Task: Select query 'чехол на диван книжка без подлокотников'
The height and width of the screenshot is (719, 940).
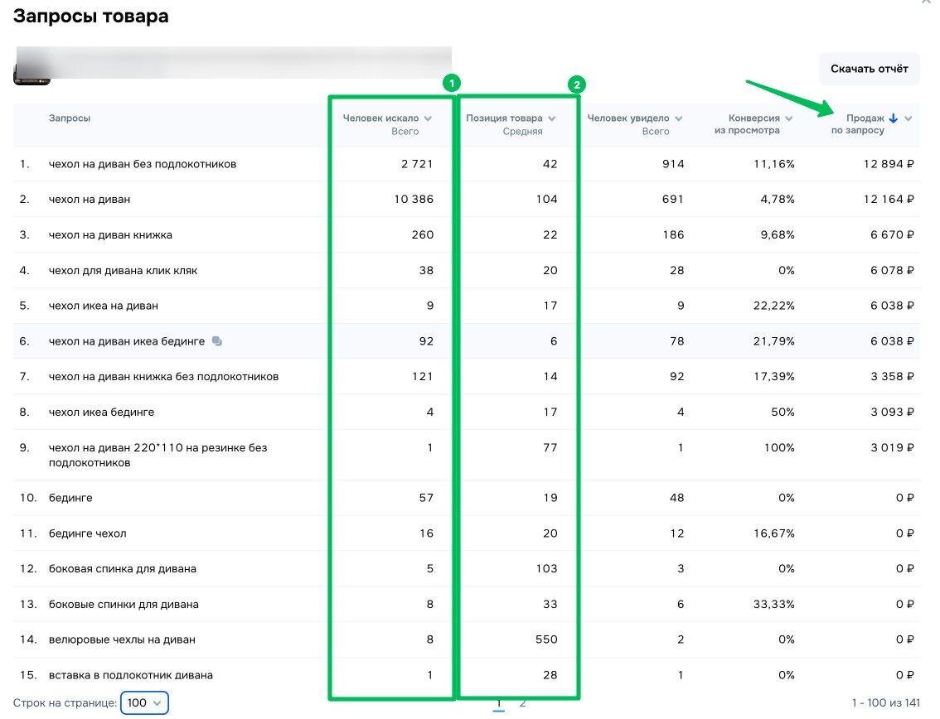Action: [x=163, y=376]
